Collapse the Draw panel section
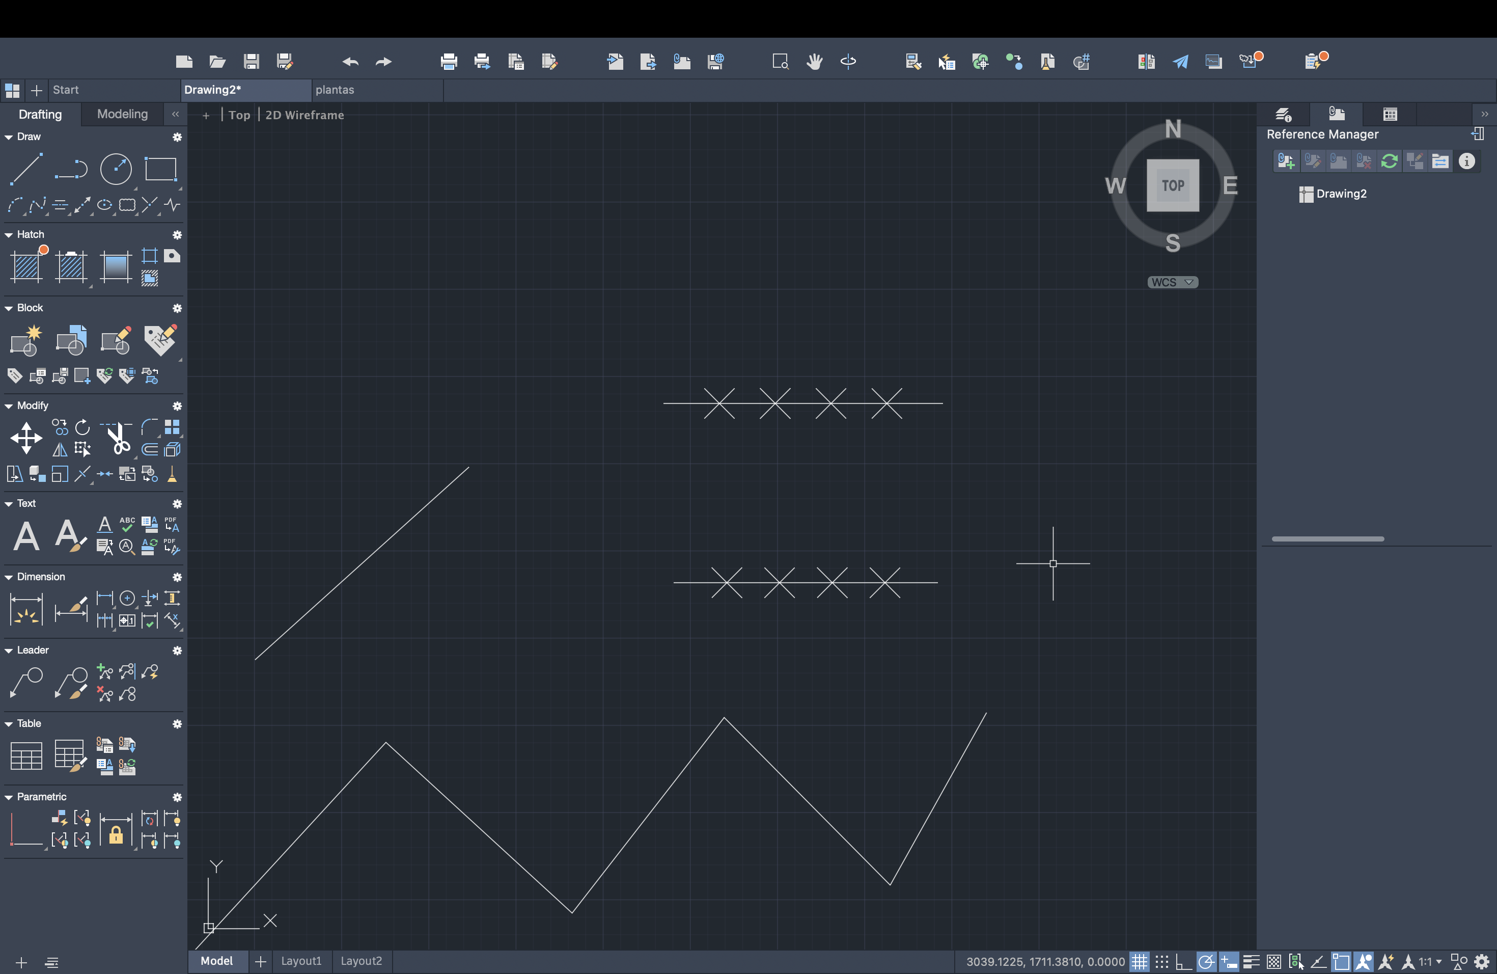The image size is (1497, 974). tap(9, 137)
